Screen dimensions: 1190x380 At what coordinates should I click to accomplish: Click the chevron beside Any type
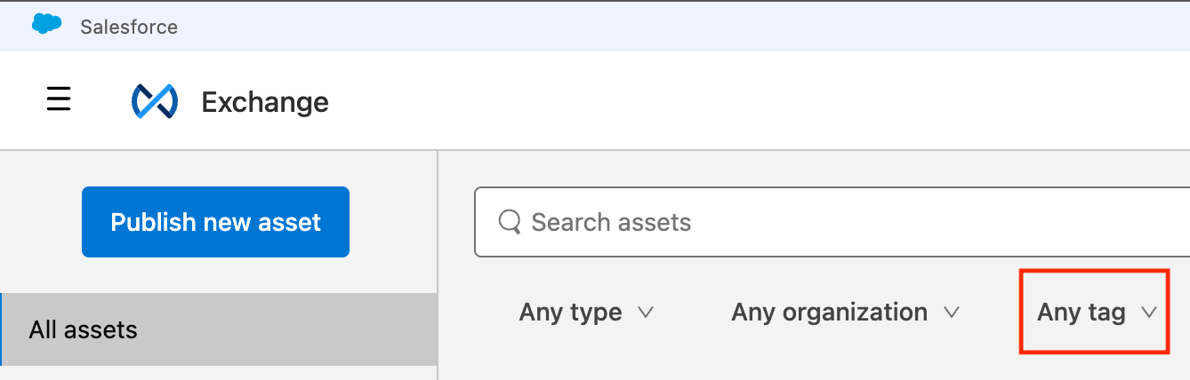click(x=647, y=313)
